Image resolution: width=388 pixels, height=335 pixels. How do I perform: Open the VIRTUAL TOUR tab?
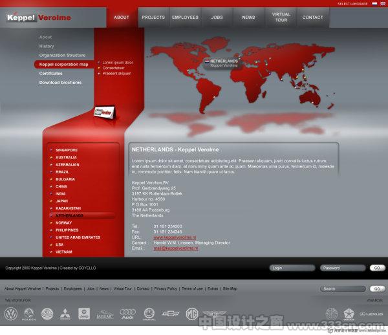pyautogui.click(x=281, y=17)
